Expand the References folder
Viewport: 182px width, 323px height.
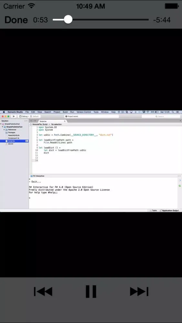coord(4,130)
